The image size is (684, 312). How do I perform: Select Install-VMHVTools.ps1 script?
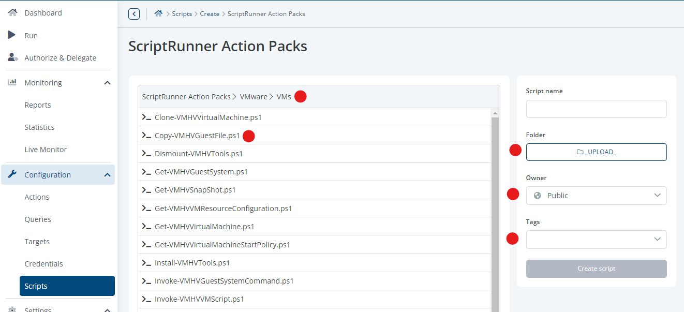tap(314, 263)
